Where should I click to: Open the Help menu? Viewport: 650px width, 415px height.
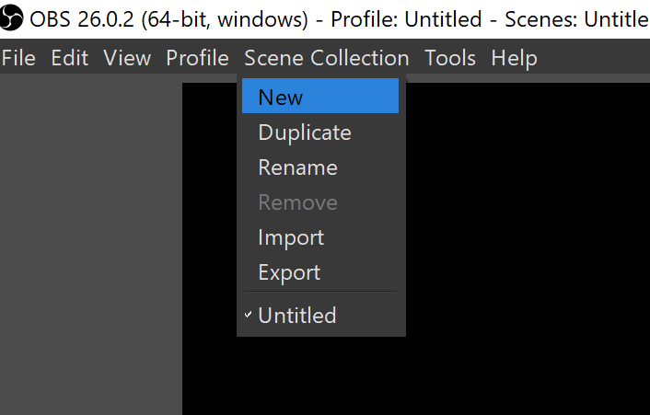click(x=514, y=58)
